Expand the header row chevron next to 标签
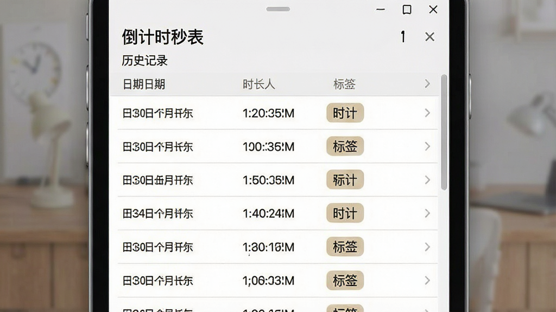Image resolution: width=556 pixels, height=312 pixels. point(427,84)
